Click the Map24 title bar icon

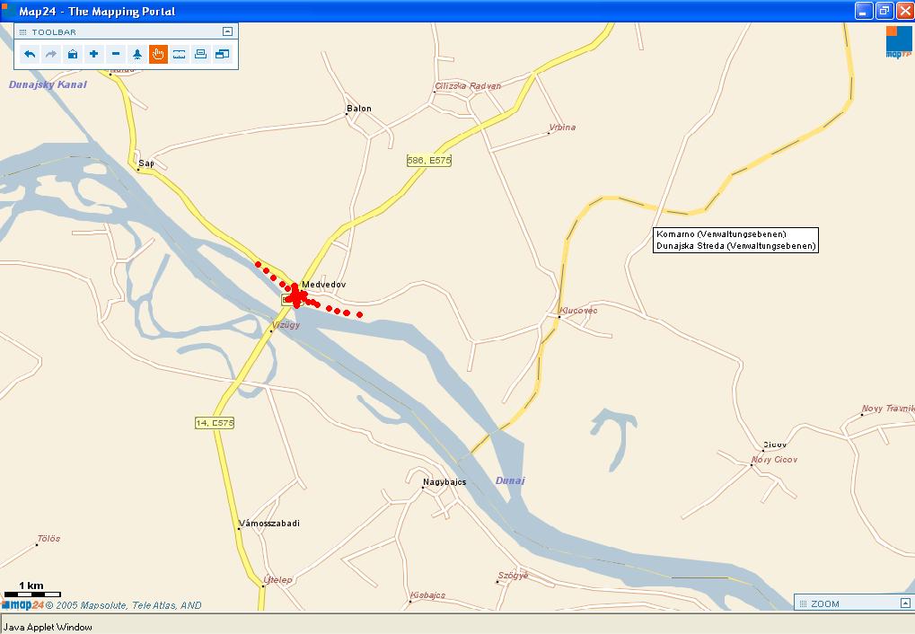pyautogui.click(x=8, y=11)
